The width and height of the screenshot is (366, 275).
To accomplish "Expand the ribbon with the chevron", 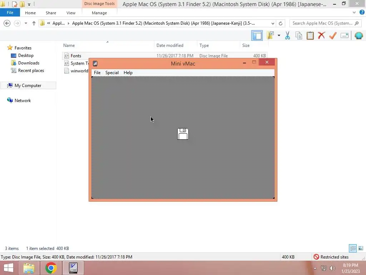I will (x=354, y=13).
